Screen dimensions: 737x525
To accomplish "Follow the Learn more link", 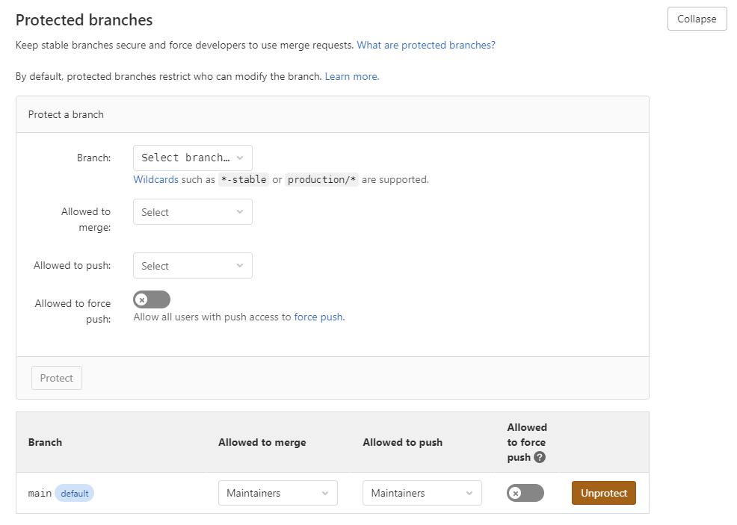I will [351, 76].
